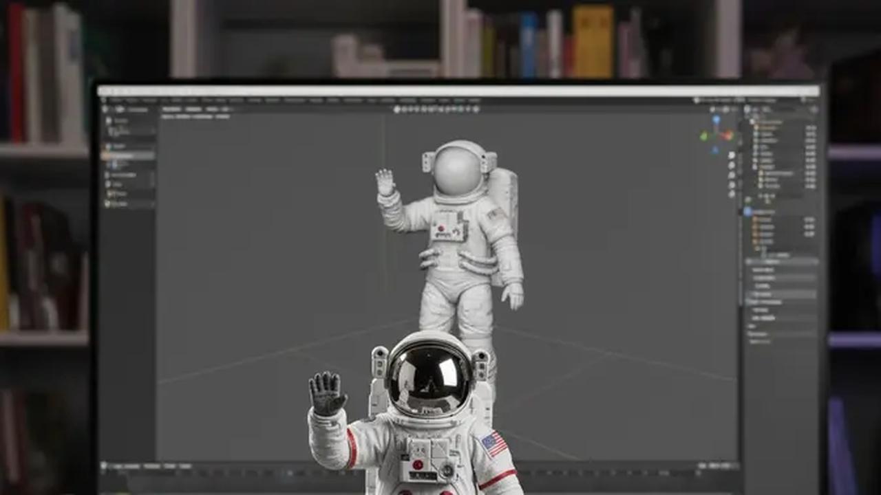
Task: Select the highlighted row in the left sidebar panel
Action: pyautogui.click(x=129, y=156)
